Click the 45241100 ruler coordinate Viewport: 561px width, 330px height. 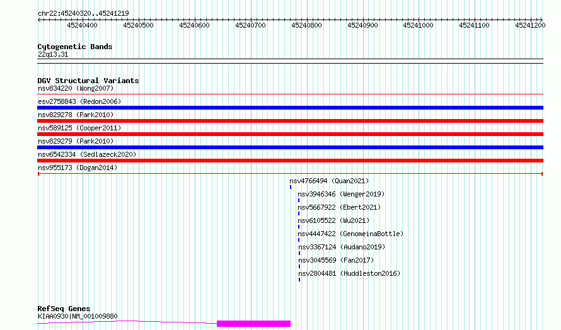[475, 25]
